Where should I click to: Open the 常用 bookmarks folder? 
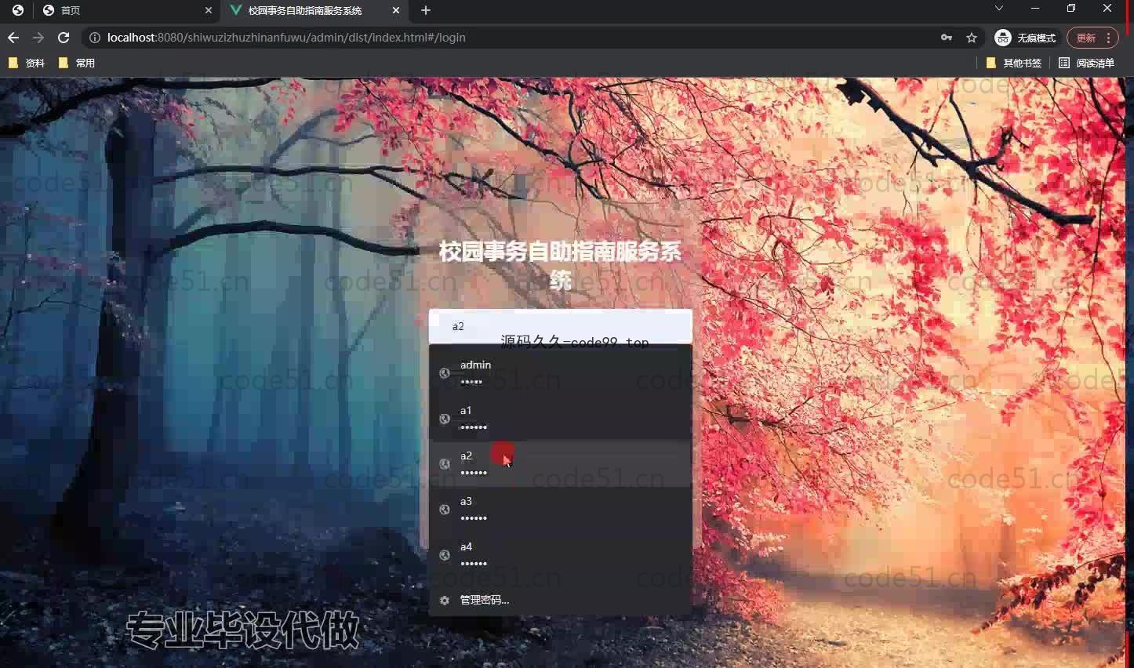77,63
